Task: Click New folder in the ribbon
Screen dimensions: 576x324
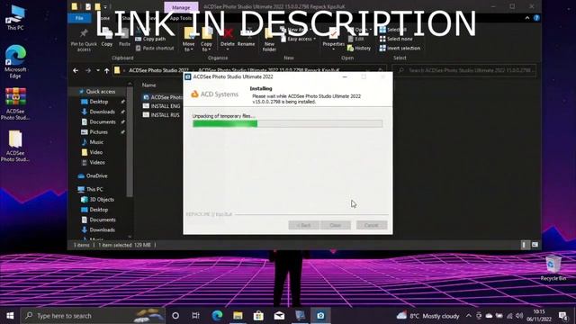Action: coord(269,40)
